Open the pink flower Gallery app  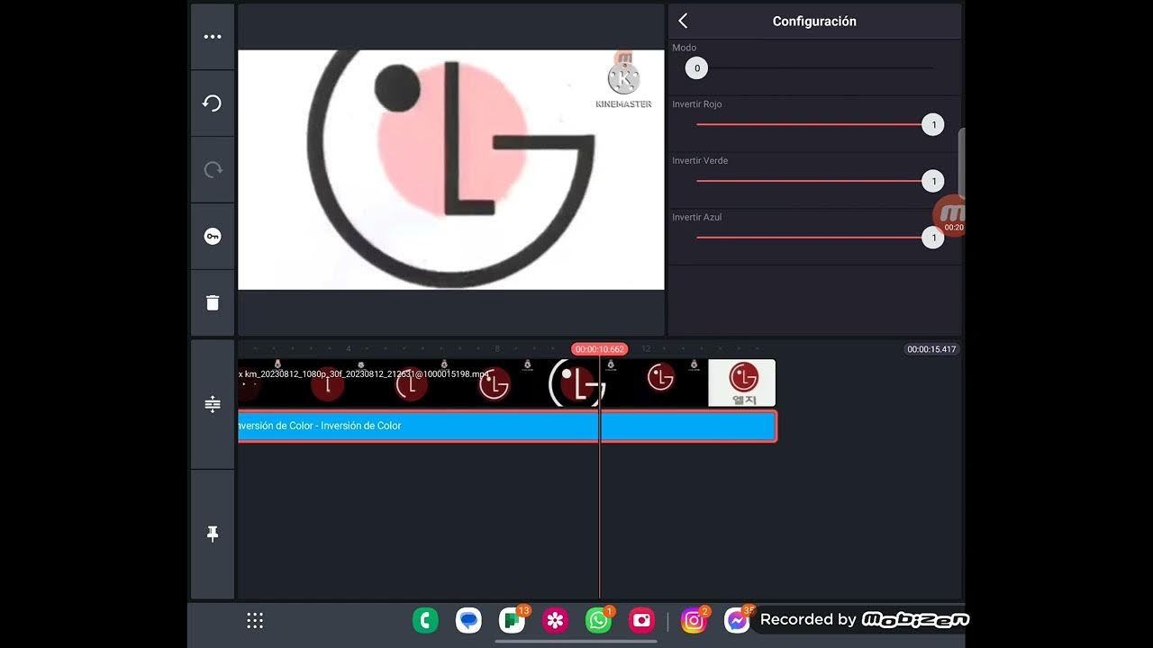tap(555, 620)
